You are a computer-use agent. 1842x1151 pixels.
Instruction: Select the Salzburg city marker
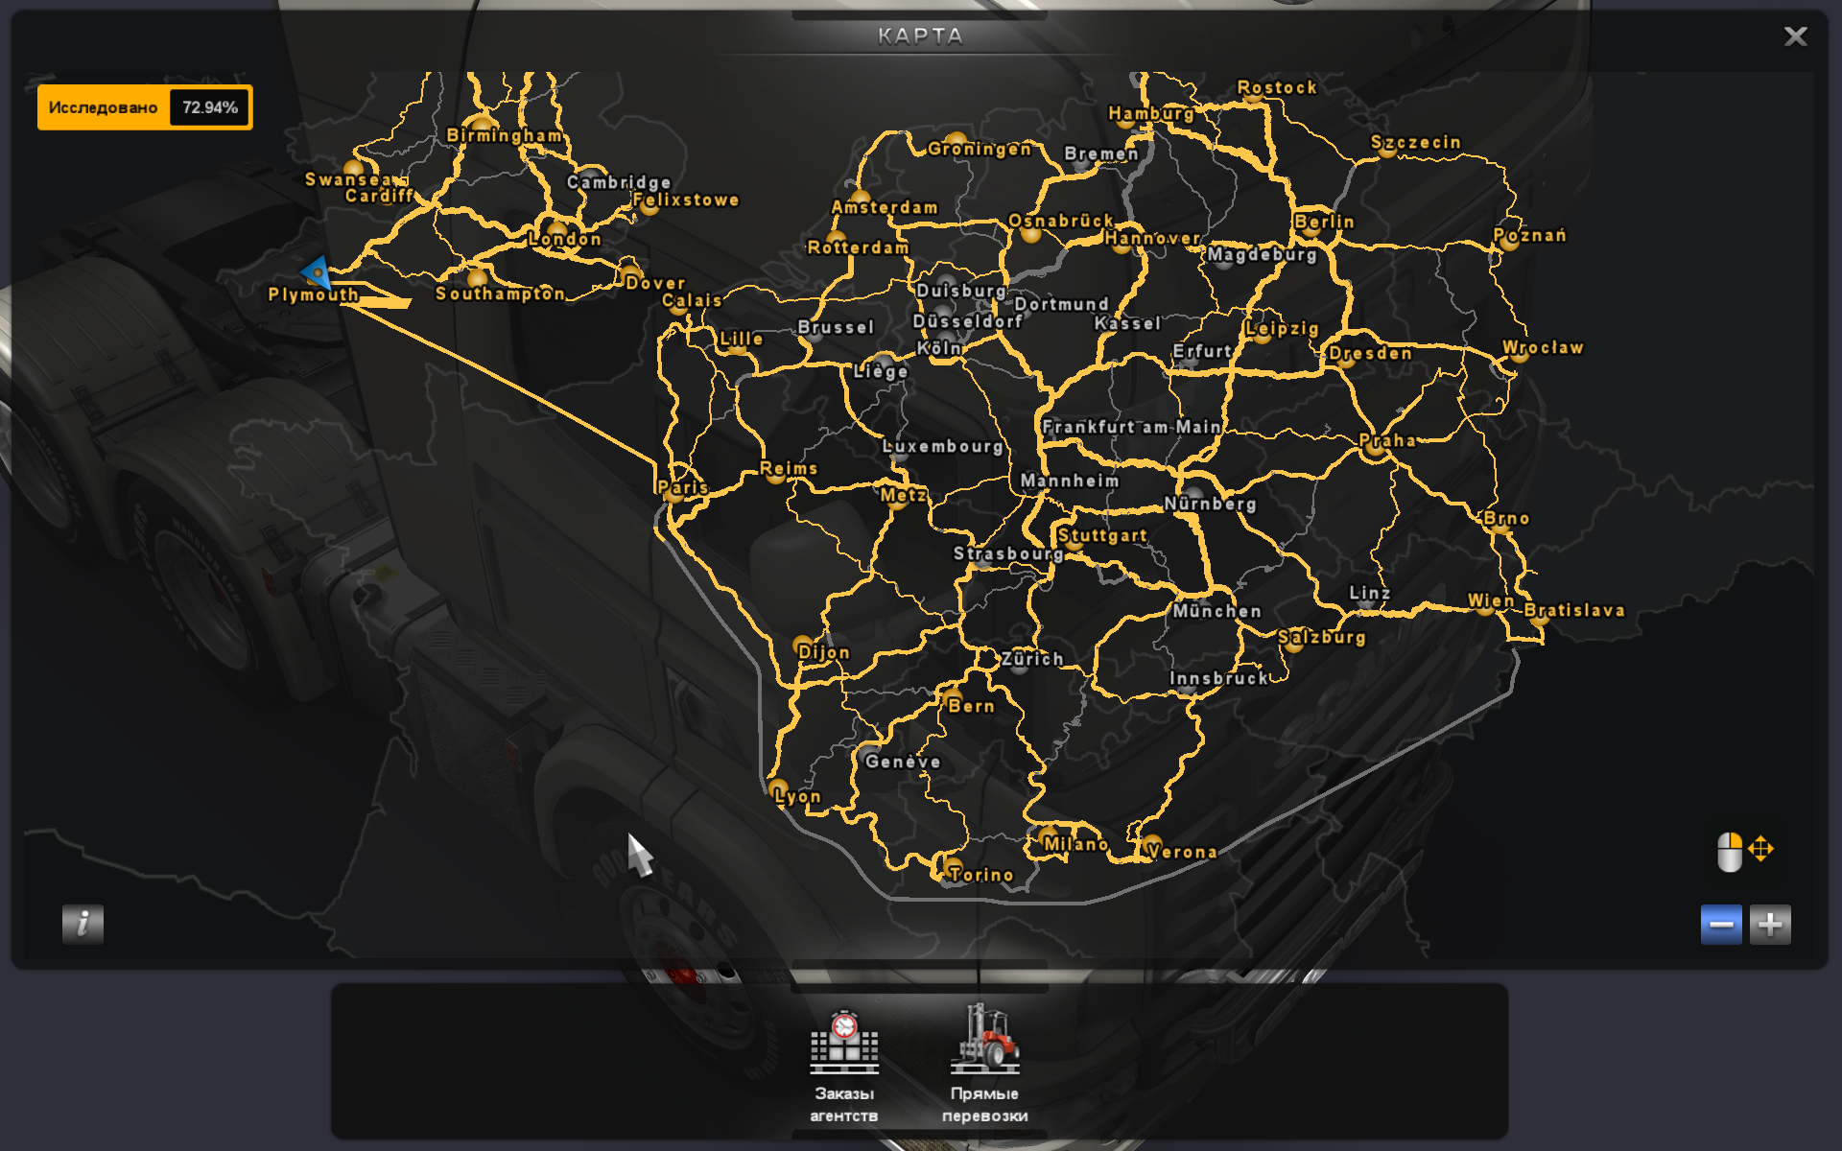point(1292,643)
